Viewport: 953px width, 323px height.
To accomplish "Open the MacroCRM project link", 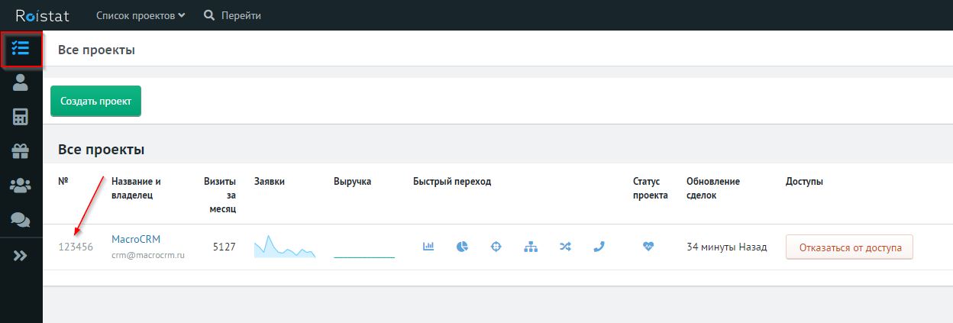I will [x=136, y=240].
